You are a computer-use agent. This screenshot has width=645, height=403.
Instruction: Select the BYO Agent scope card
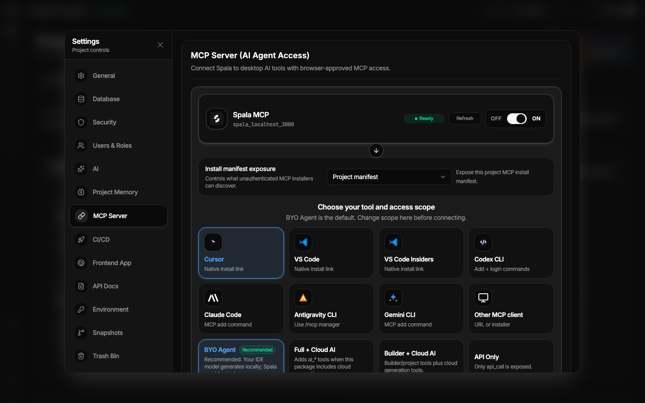tap(241, 356)
